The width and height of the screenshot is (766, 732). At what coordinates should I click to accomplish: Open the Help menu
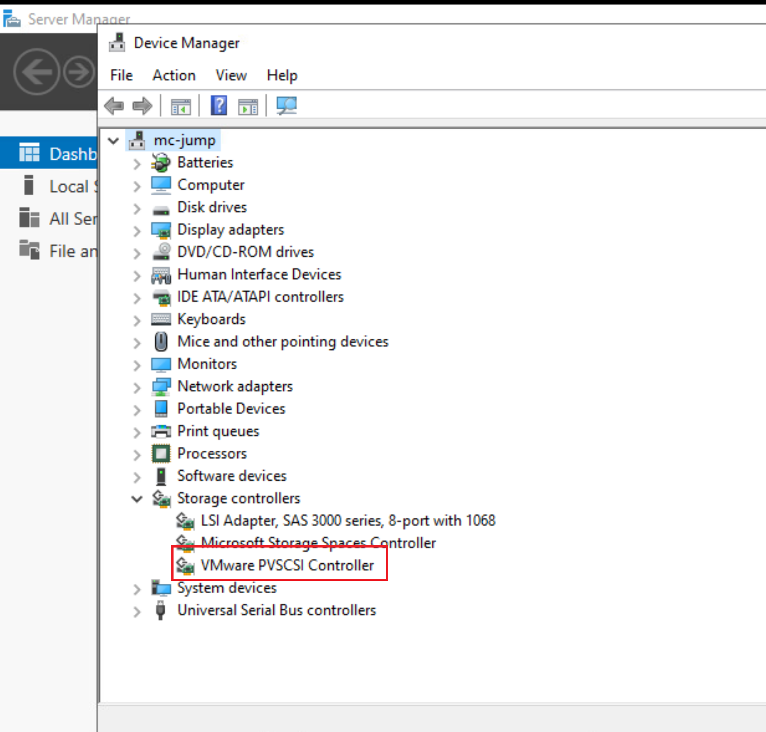tap(282, 75)
